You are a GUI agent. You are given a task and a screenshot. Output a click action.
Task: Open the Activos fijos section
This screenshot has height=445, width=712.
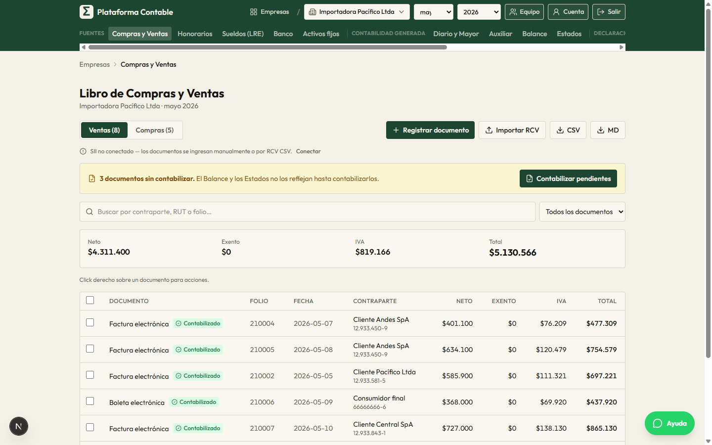pyautogui.click(x=321, y=34)
